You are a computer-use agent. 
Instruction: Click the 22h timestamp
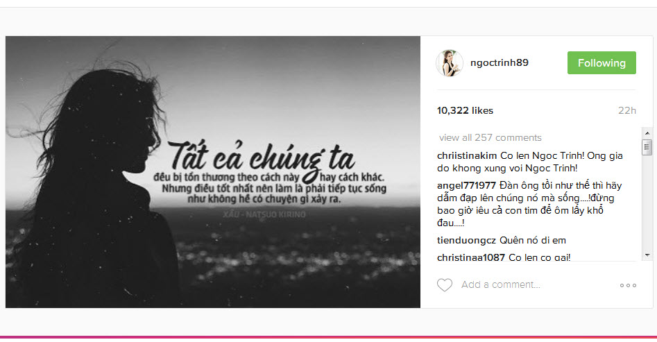[x=627, y=111]
